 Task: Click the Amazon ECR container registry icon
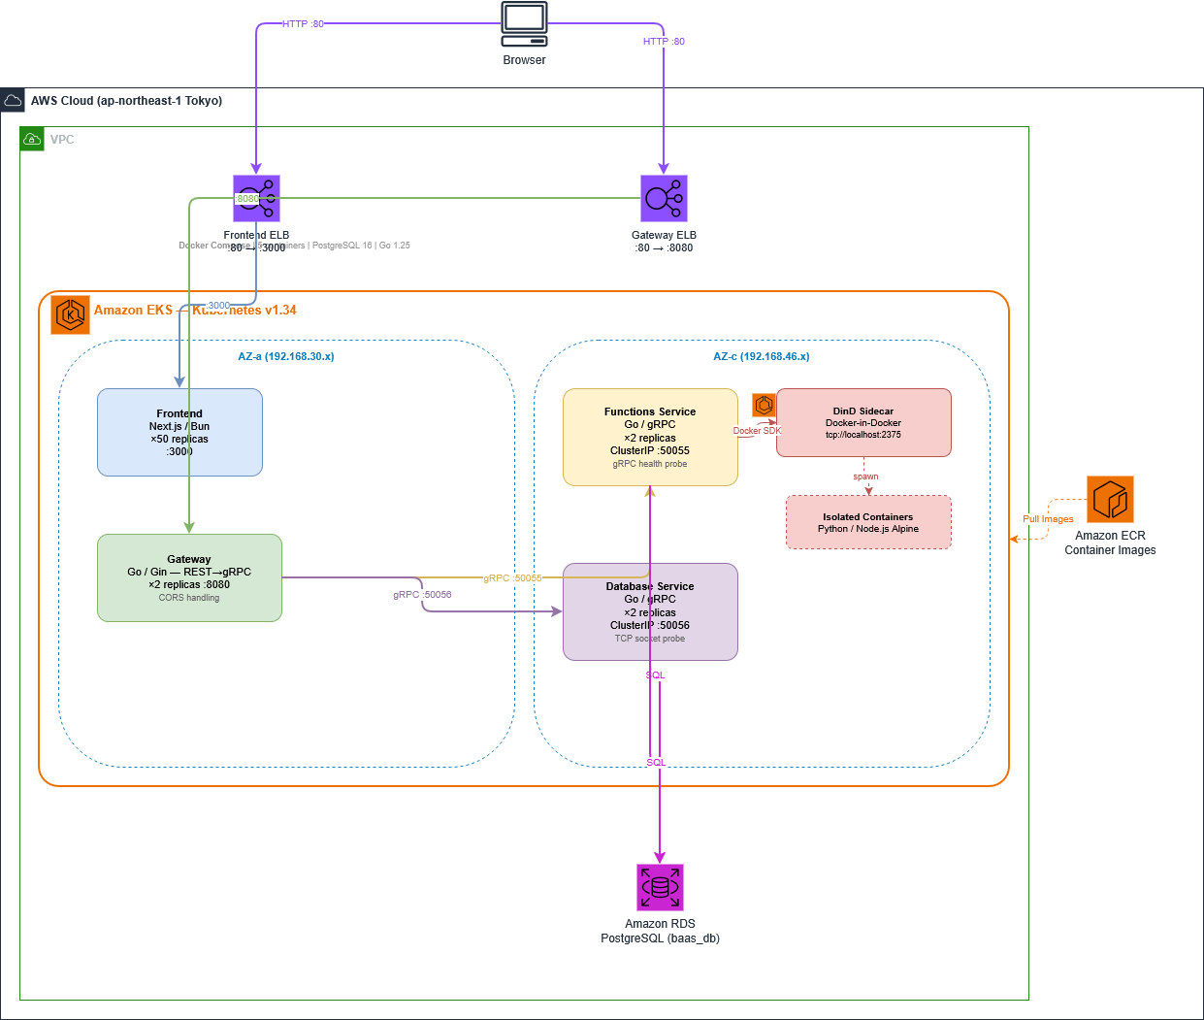click(1110, 500)
